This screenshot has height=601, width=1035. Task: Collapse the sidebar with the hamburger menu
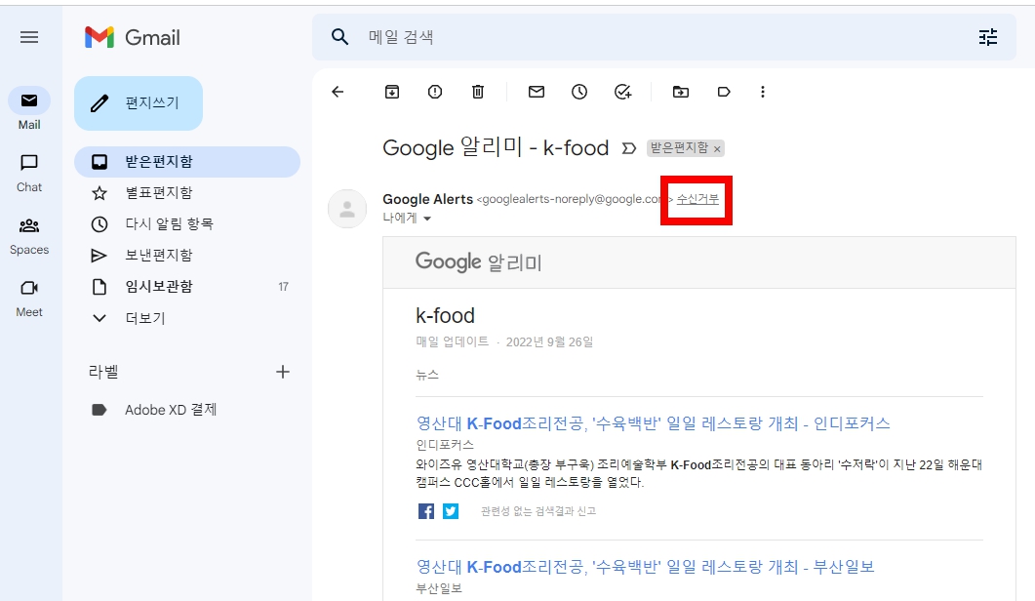(29, 37)
